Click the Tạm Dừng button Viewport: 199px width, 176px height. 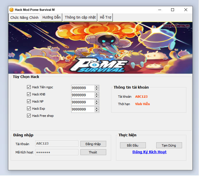(x=169, y=145)
